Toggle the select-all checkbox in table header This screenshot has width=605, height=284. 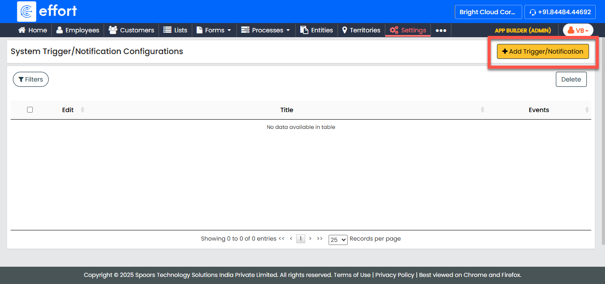(x=30, y=110)
